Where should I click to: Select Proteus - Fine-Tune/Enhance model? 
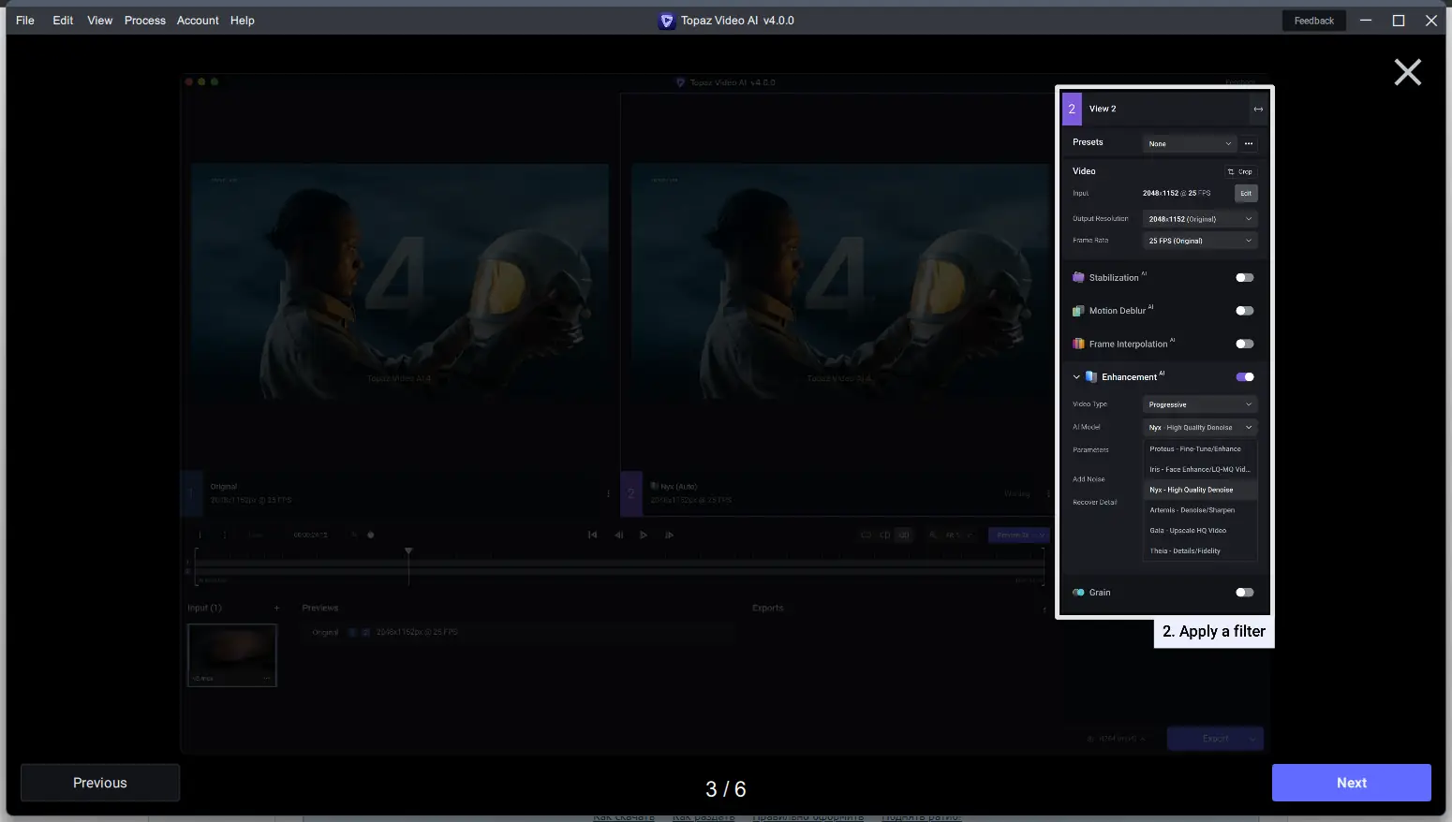click(1201, 449)
